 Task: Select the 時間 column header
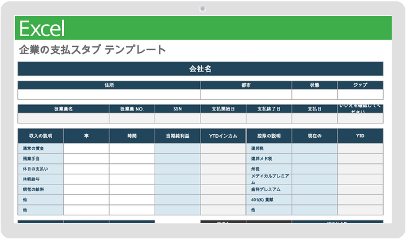pos(132,136)
